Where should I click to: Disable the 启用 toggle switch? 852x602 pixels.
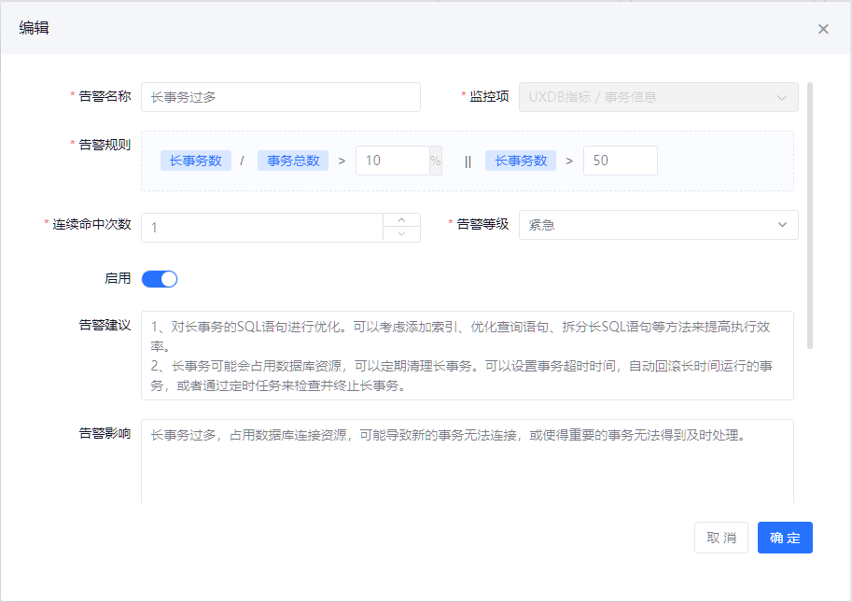pyautogui.click(x=160, y=279)
